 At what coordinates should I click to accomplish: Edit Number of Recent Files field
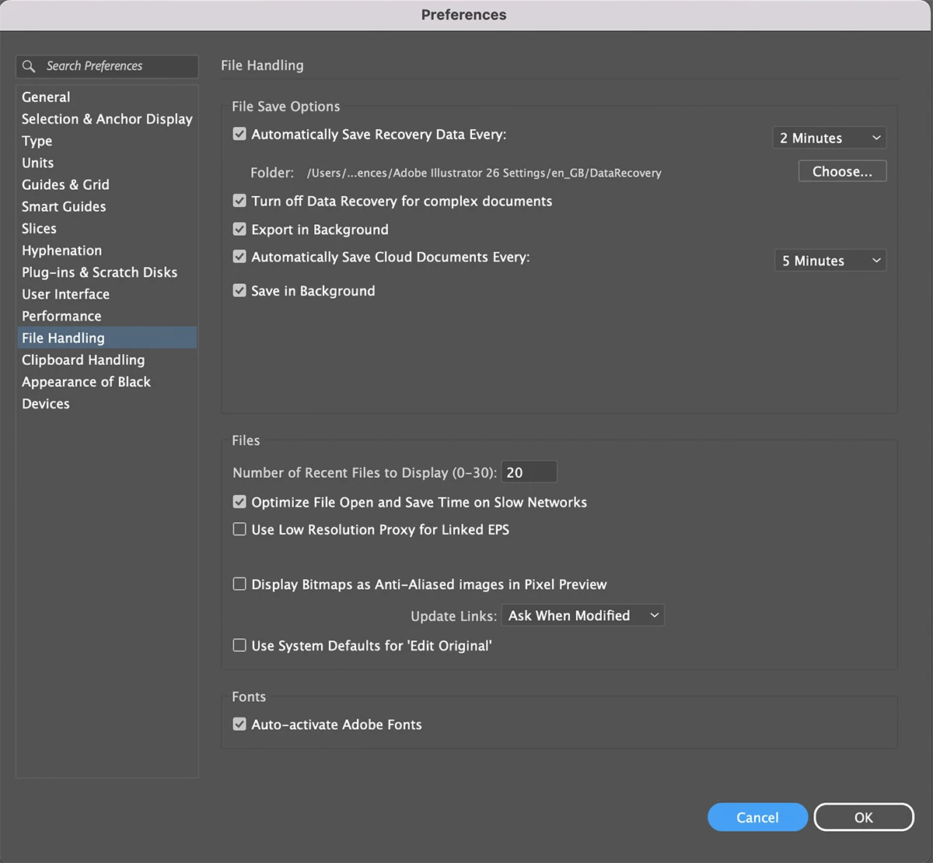pyautogui.click(x=529, y=472)
